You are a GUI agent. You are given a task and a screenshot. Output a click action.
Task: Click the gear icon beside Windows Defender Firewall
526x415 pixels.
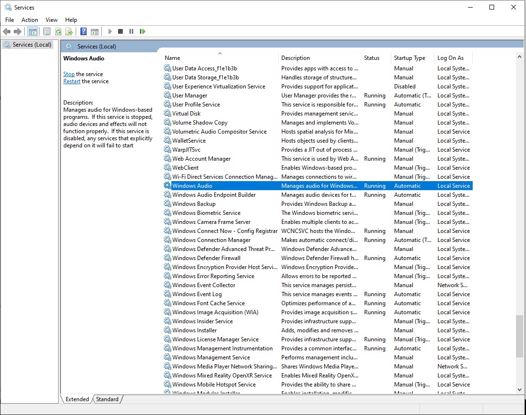[168, 258]
